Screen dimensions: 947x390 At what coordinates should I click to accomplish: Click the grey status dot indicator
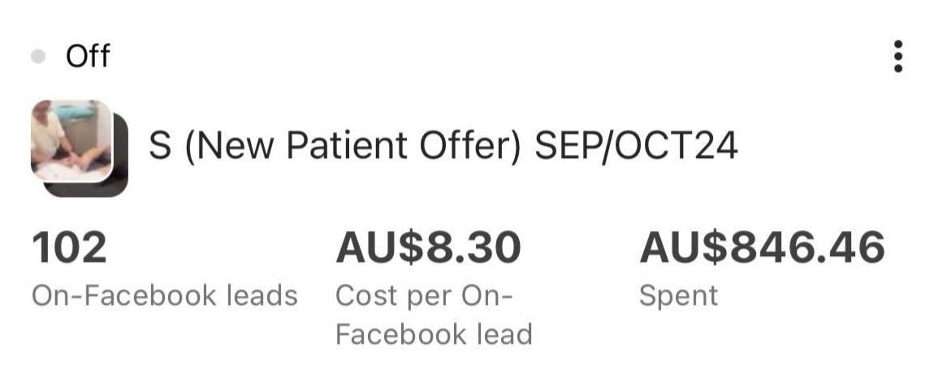point(38,57)
